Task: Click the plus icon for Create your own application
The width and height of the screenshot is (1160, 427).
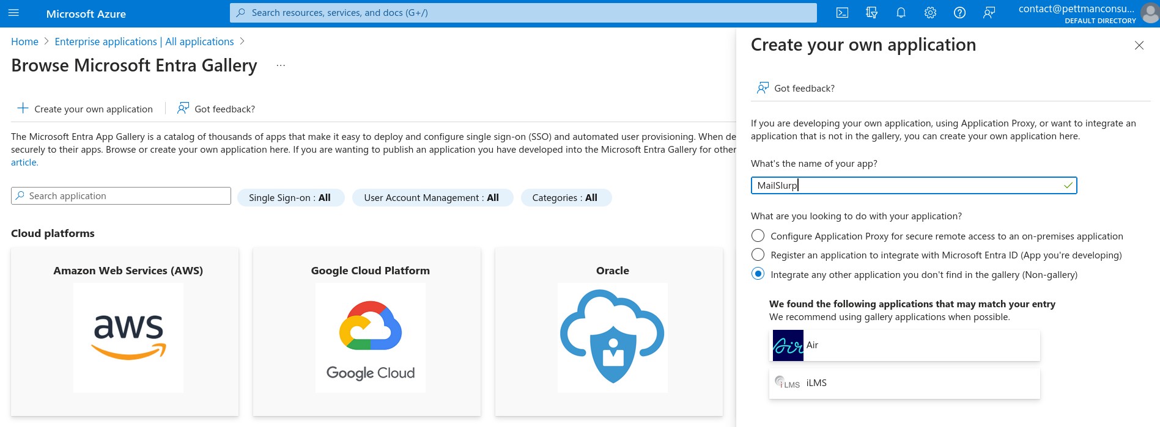Action: (x=23, y=108)
